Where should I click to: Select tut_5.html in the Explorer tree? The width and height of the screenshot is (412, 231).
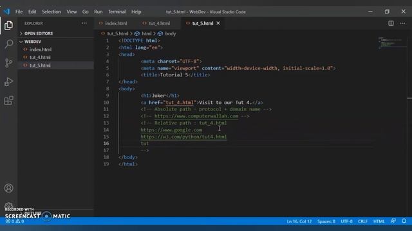(40, 65)
